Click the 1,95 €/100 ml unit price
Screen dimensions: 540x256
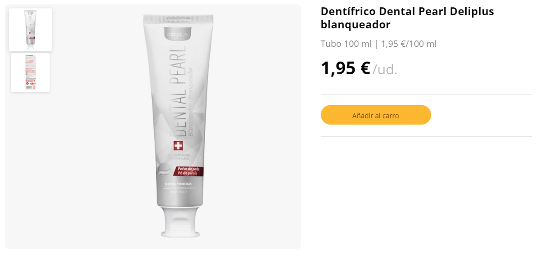[x=409, y=44]
